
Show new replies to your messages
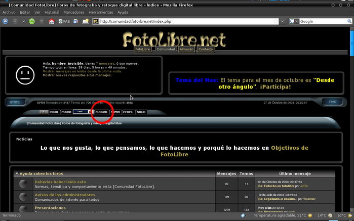(x=77, y=75)
